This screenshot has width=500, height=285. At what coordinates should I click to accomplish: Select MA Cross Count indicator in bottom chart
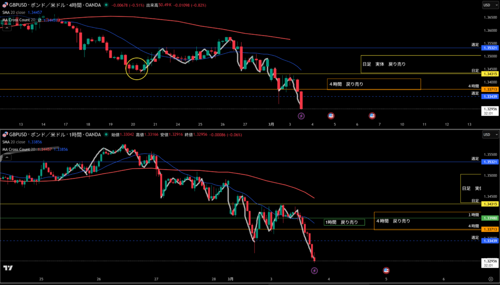(x=18, y=149)
